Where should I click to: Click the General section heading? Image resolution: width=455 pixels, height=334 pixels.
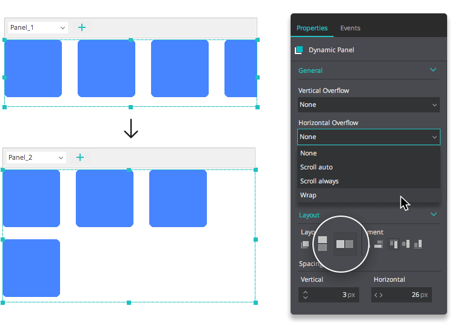click(310, 70)
